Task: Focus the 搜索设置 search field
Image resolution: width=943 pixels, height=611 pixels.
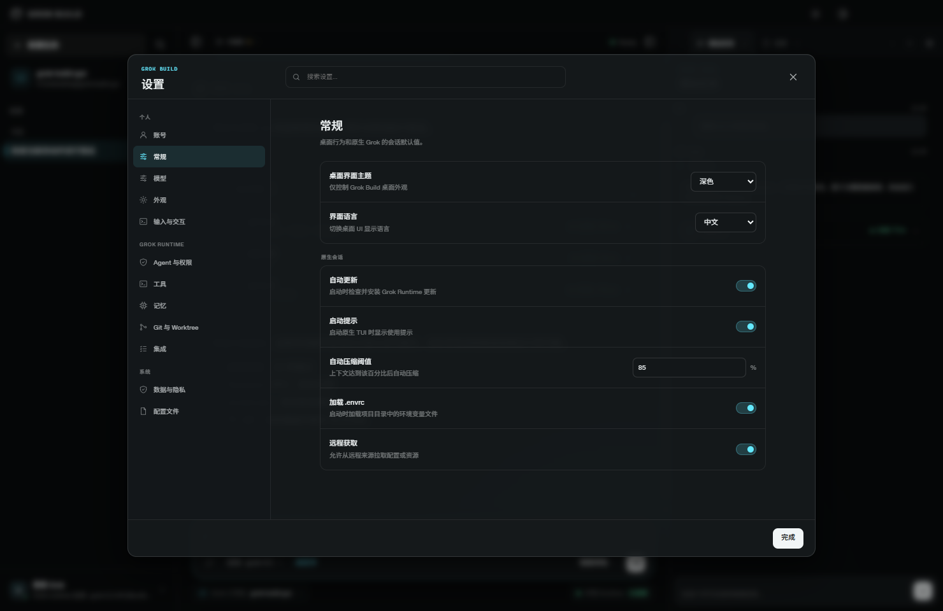Action: pos(426,77)
